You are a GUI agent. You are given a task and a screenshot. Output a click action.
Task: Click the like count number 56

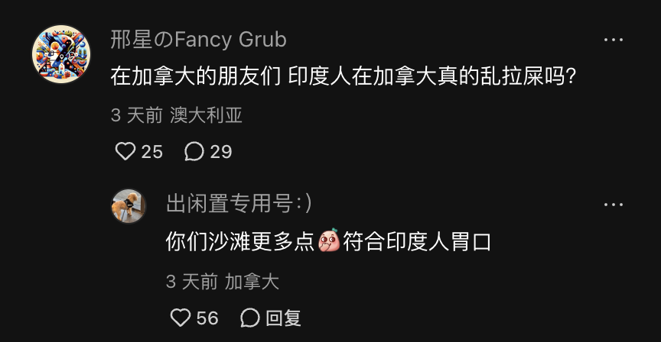click(207, 318)
